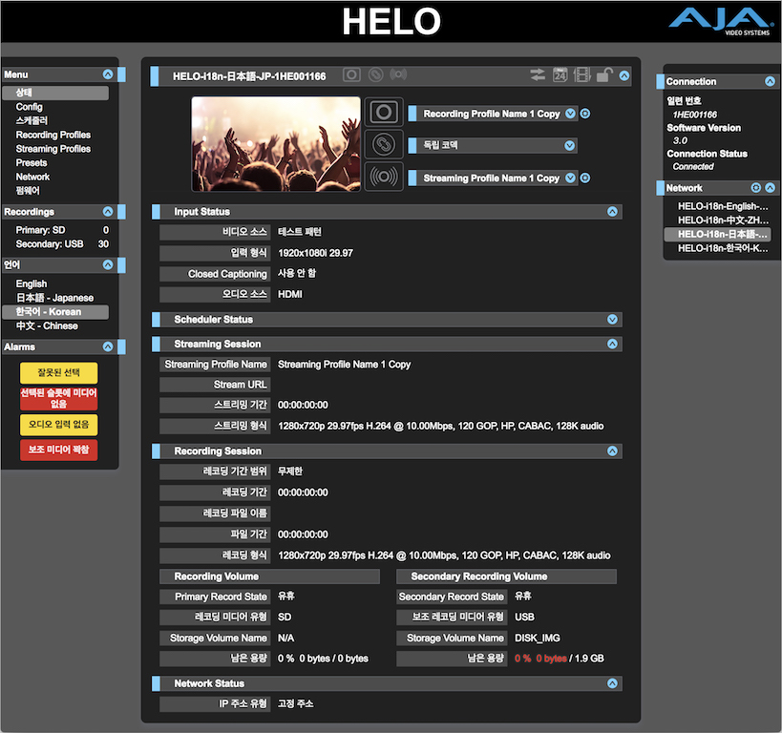Collapse the Recordings panel

[108, 212]
